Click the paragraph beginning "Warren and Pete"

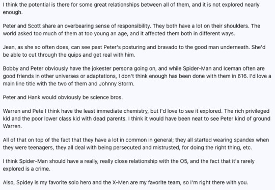pos(136,118)
